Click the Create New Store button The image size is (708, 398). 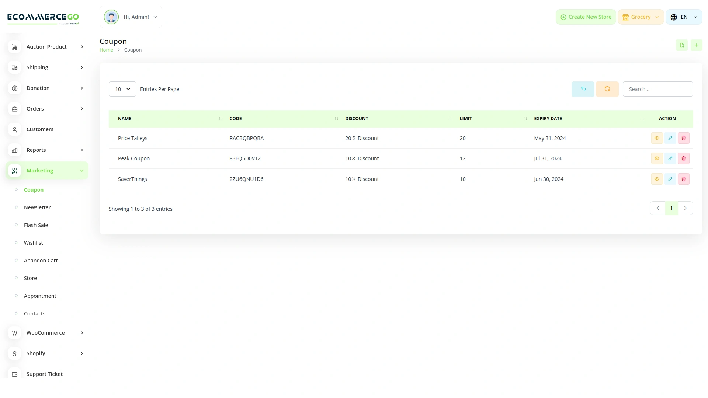click(x=586, y=17)
